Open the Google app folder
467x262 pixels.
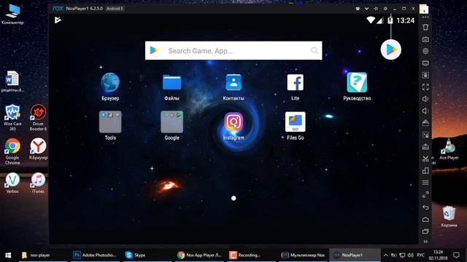tap(172, 122)
